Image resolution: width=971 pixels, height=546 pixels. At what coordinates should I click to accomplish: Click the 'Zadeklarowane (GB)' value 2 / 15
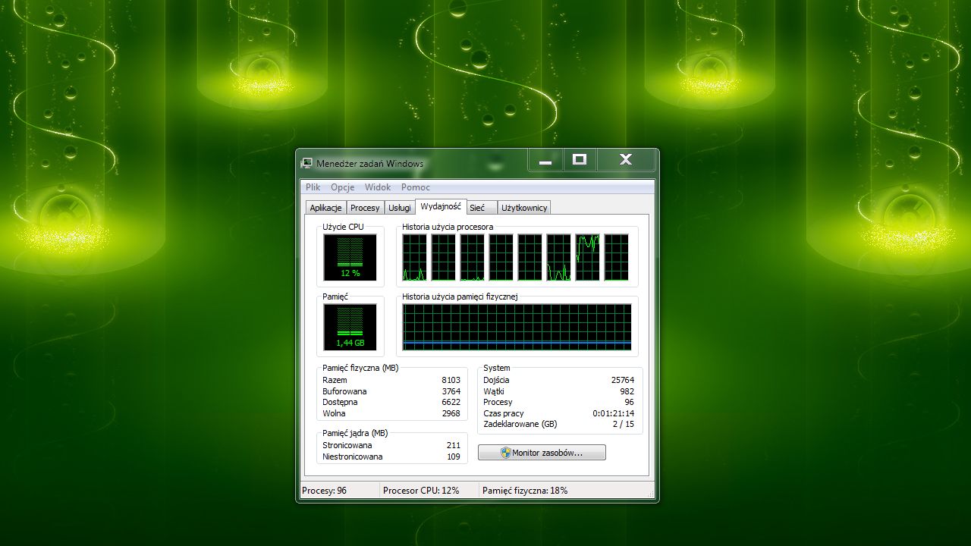(622, 424)
